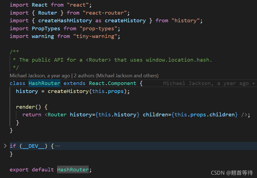The image size is (257, 178).
Task: Click createHashHistory in the import line
Action: coord(65,21)
